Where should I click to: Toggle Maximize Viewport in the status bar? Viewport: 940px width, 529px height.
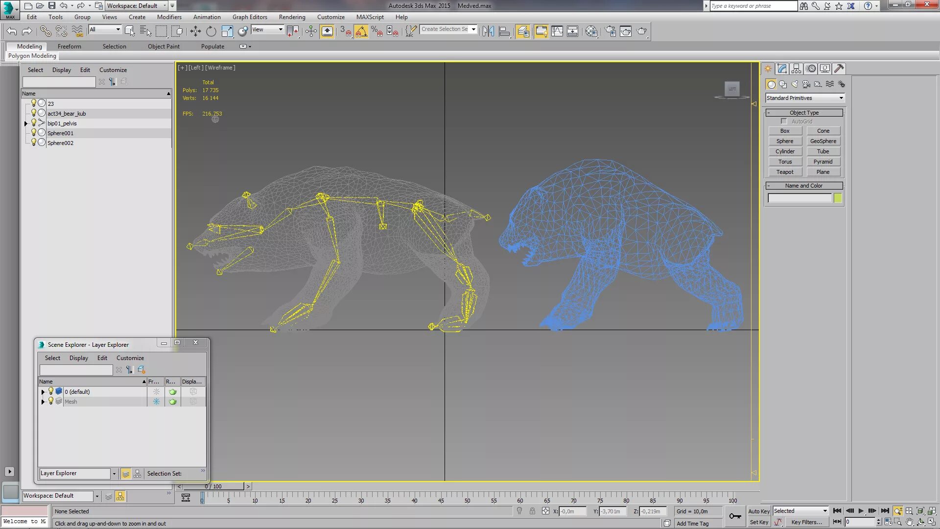932,522
